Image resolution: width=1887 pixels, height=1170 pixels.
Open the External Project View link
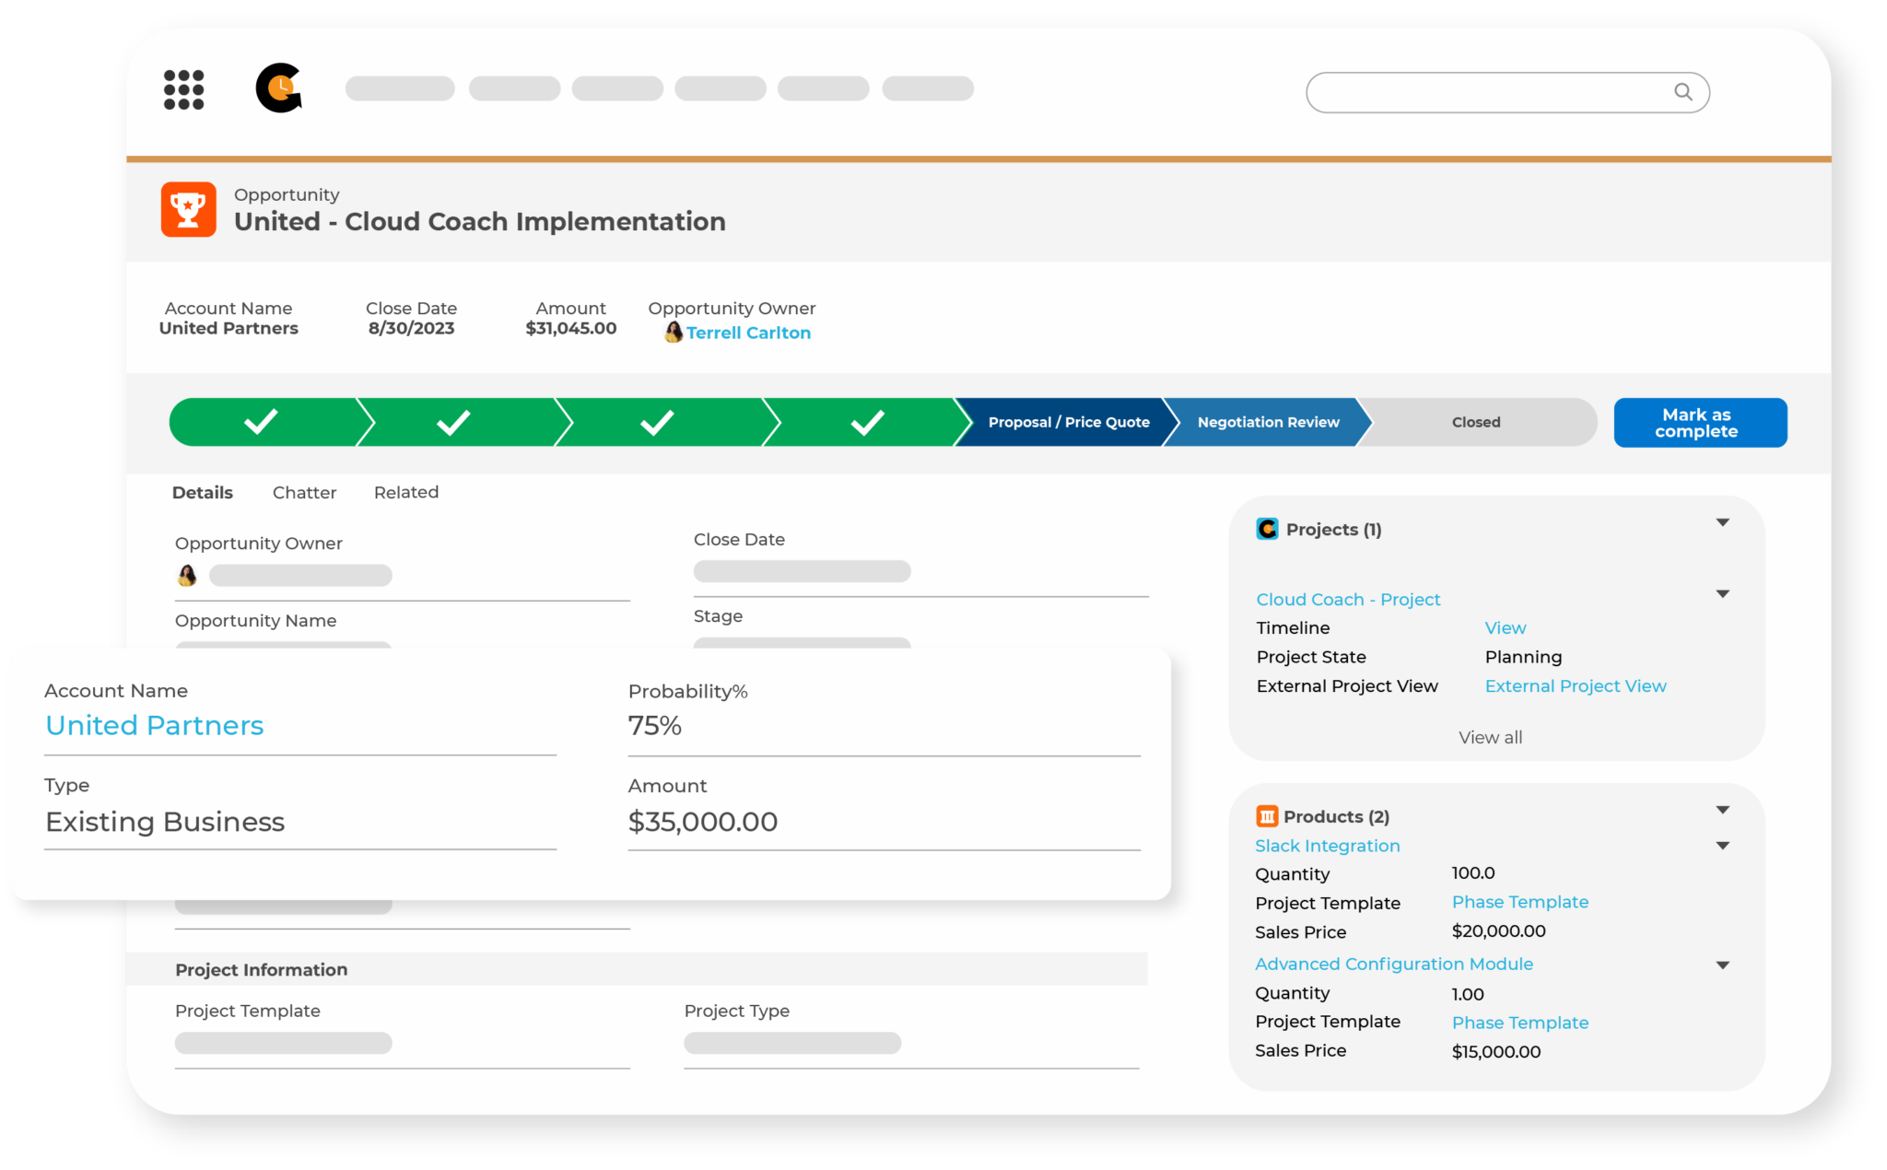(1576, 686)
